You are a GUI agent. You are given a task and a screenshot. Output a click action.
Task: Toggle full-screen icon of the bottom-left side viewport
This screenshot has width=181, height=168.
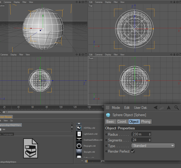coord(86,55)
